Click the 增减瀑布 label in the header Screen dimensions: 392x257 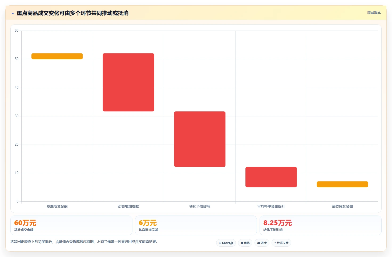(x=374, y=13)
